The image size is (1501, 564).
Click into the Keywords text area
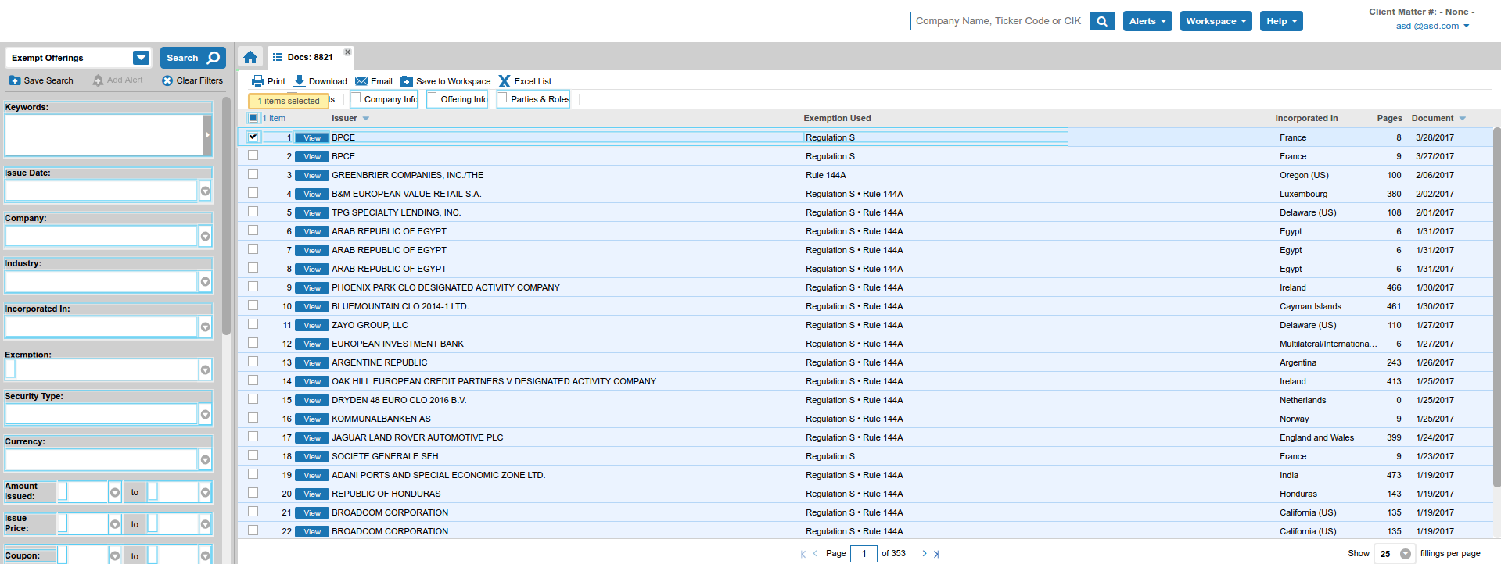pyautogui.click(x=104, y=135)
